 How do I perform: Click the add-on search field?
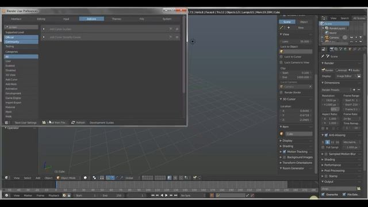pyautogui.click(x=21, y=27)
